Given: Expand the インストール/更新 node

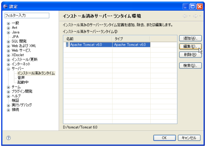Looking at the screenshot, I should pos(8,60).
